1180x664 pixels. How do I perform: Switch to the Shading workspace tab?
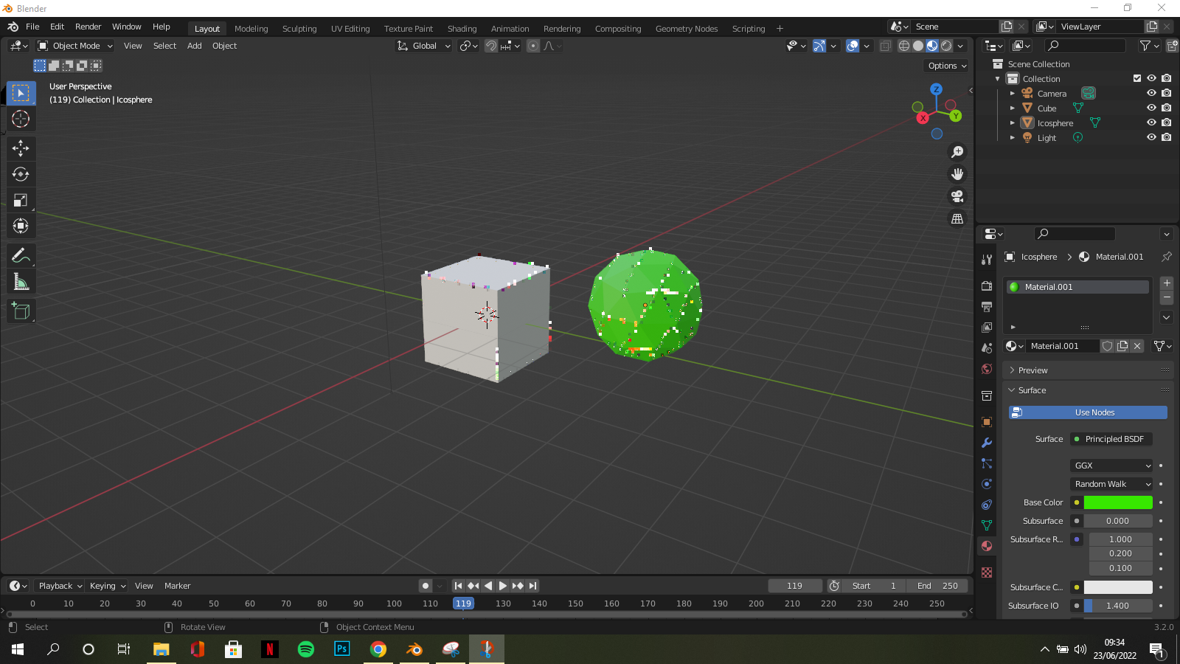coord(462,29)
